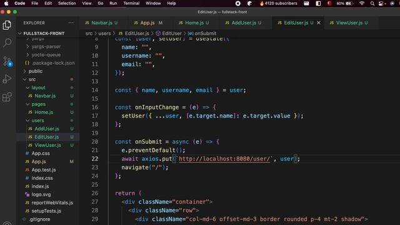The width and height of the screenshot is (400, 225).
Task: Open the Extensions view
Action: pyautogui.click(x=7, y=97)
